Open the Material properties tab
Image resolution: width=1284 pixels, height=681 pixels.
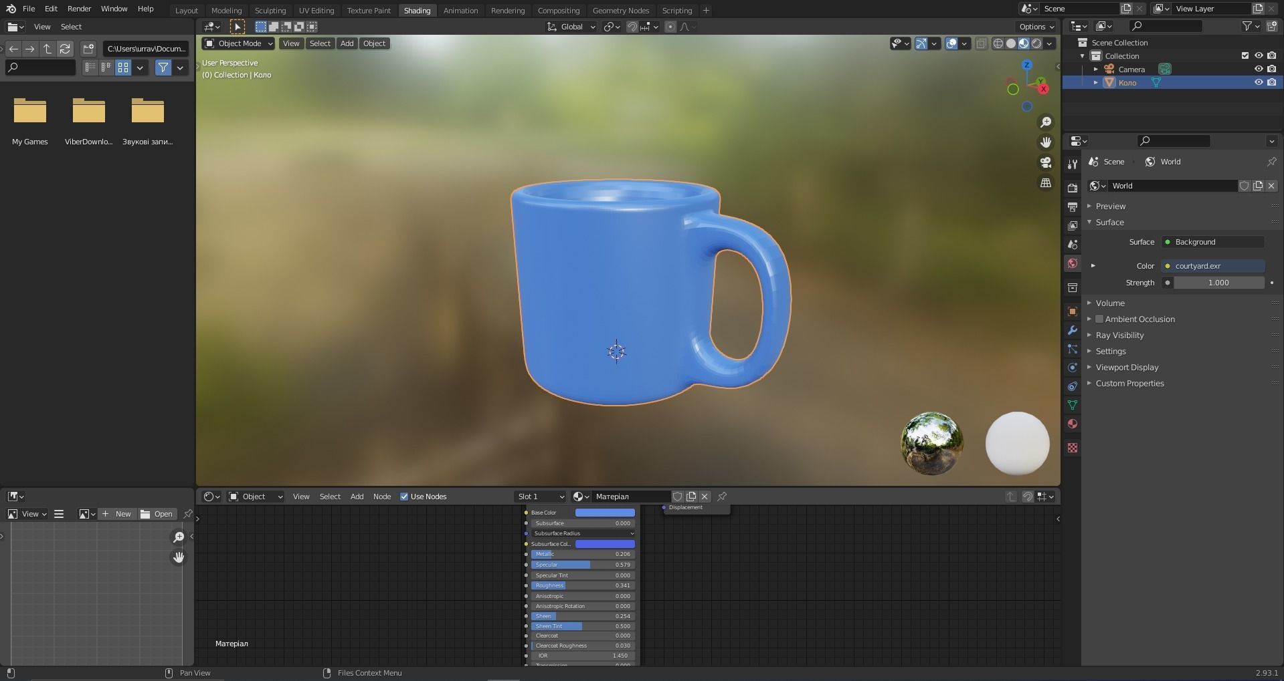[1073, 424]
